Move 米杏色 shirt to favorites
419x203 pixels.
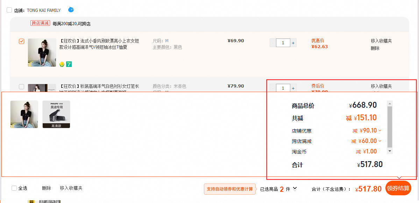(x=381, y=86)
